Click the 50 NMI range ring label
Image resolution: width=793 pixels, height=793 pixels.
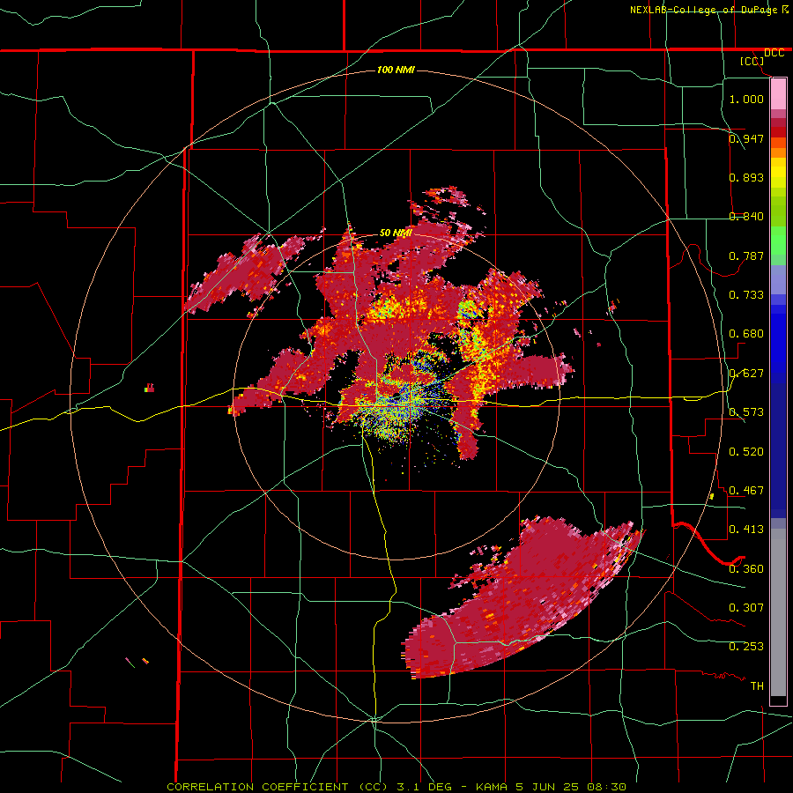coord(396,233)
